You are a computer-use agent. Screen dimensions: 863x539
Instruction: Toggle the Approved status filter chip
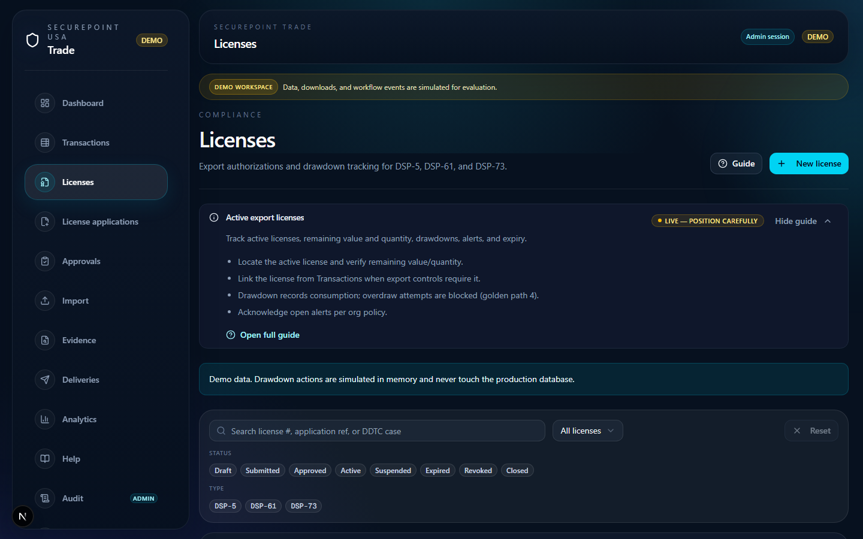pos(310,471)
